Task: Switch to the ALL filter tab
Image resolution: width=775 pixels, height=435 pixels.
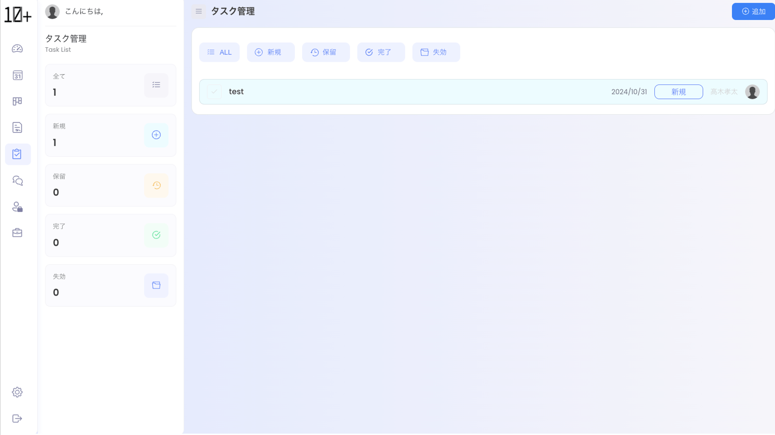Action: click(219, 52)
